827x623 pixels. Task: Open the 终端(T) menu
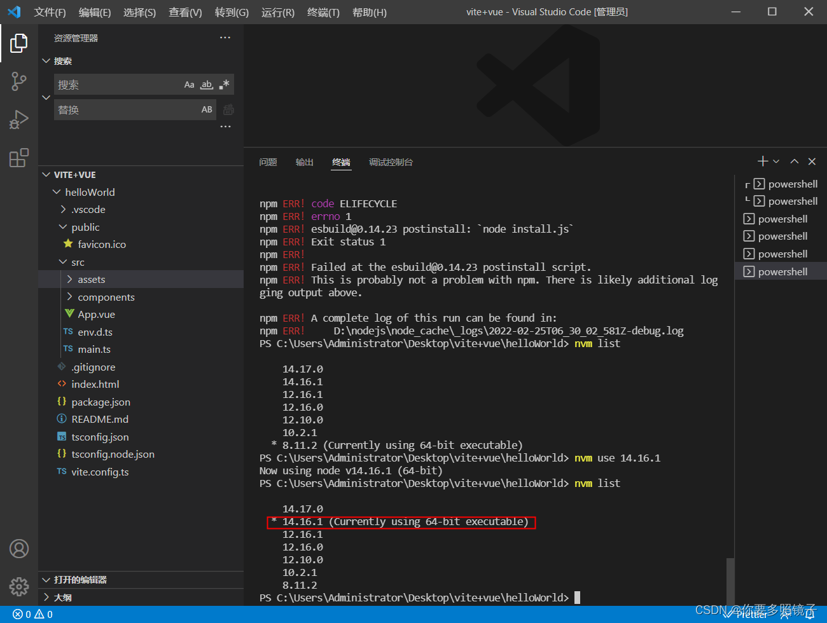[323, 12]
